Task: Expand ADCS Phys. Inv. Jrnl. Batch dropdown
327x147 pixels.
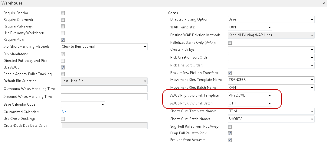Action: click(x=270, y=104)
